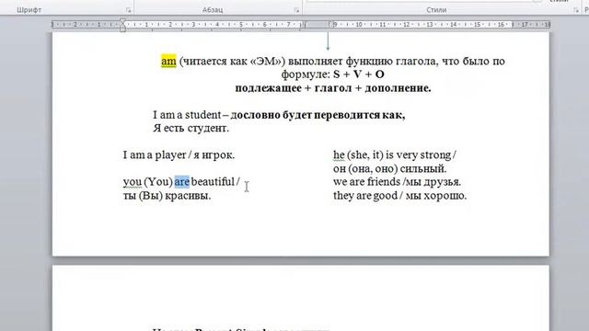589x331 pixels.
Task: Click the formula text "S + V + O"
Action: 359,74
